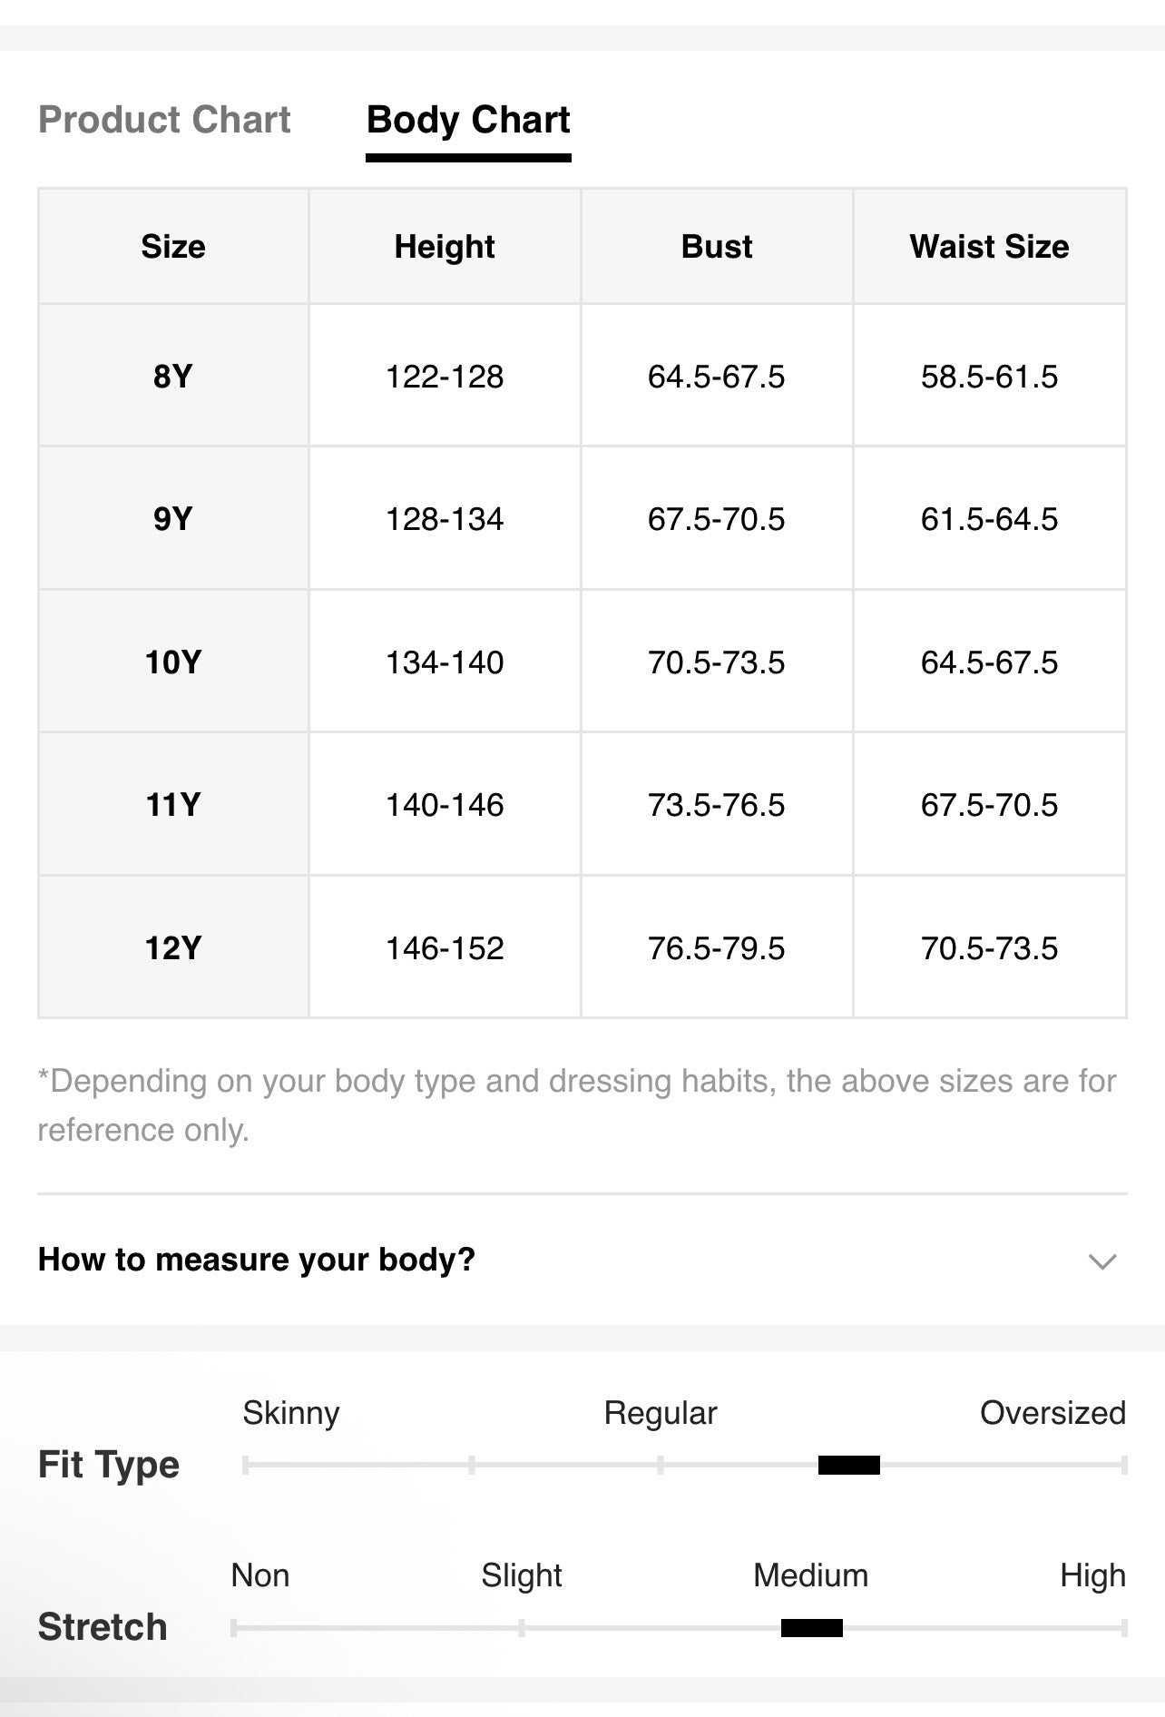Screen dimensions: 1165x1717
Task: Click the Size column header
Action: (173, 247)
